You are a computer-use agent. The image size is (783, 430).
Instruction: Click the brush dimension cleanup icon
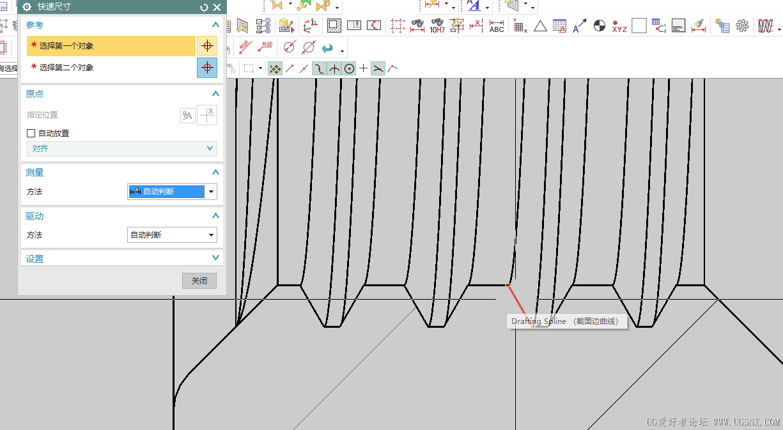[699, 26]
